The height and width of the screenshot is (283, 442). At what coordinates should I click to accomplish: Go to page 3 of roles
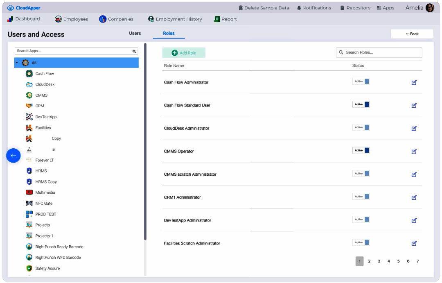pyautogui.click(x=379, y=261)
